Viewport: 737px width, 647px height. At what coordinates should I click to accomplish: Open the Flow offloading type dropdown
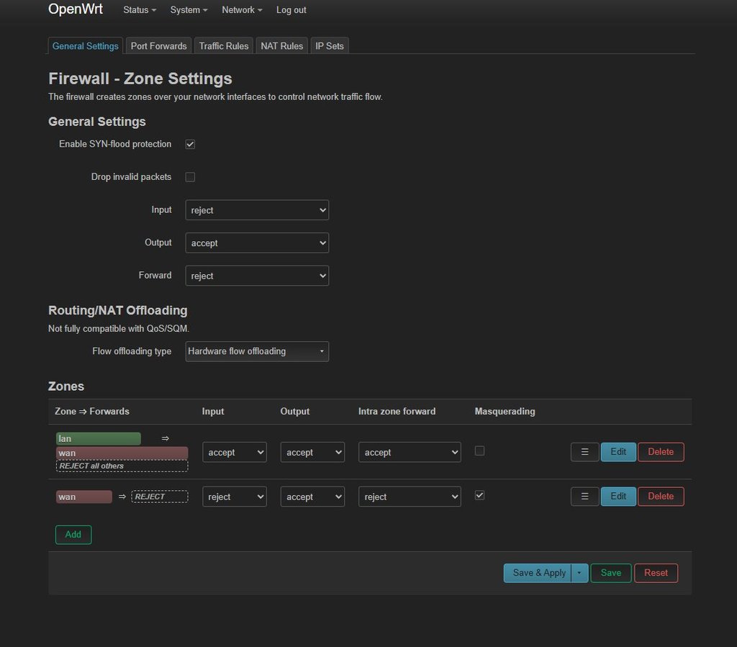tap(257, 351)
